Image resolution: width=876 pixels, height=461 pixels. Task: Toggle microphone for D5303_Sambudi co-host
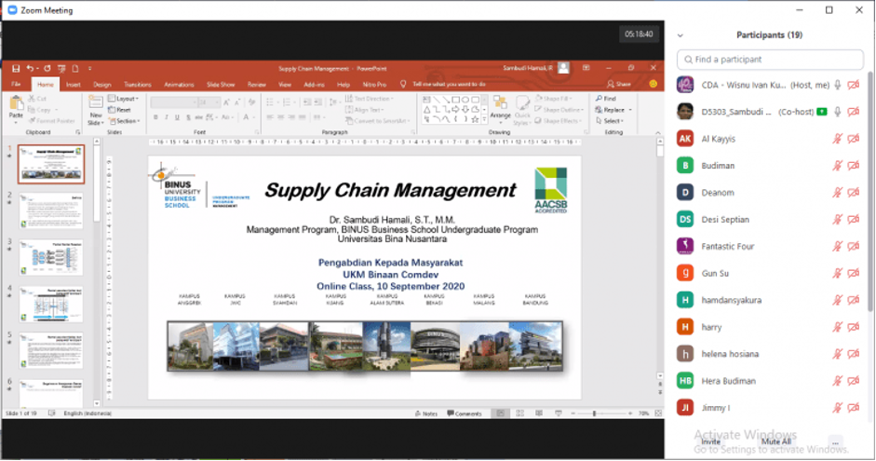(838, 112)
